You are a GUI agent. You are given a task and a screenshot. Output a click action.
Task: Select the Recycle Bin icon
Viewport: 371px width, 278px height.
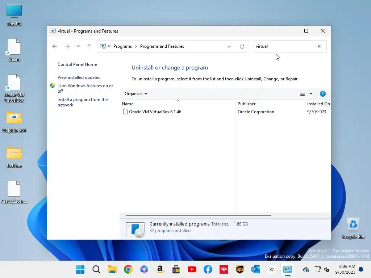[x=353, y=228]
